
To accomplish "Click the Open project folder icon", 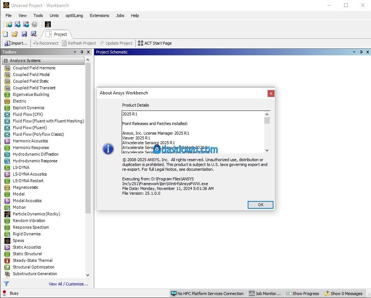I will [15, 34].
